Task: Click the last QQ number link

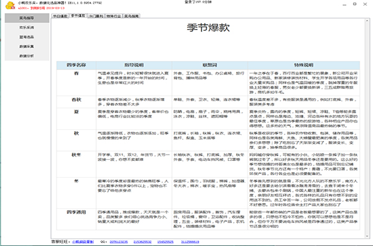Action: pyautogui.click(x=190, y=242)
